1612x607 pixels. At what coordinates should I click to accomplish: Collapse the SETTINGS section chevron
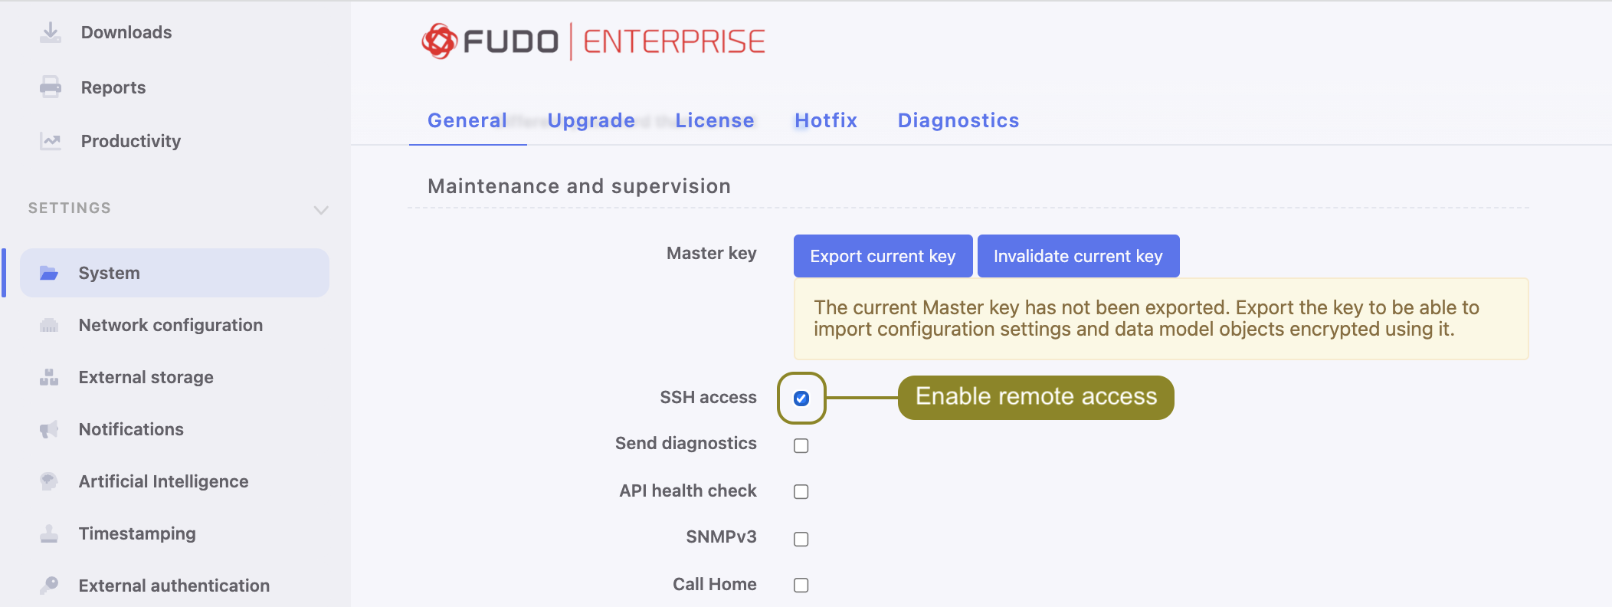tap(321, 210)
